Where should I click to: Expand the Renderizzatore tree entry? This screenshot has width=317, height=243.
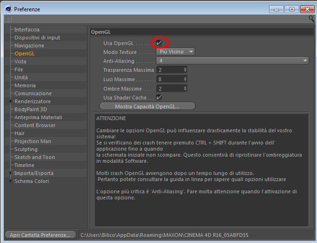click(x=10, y=101)
